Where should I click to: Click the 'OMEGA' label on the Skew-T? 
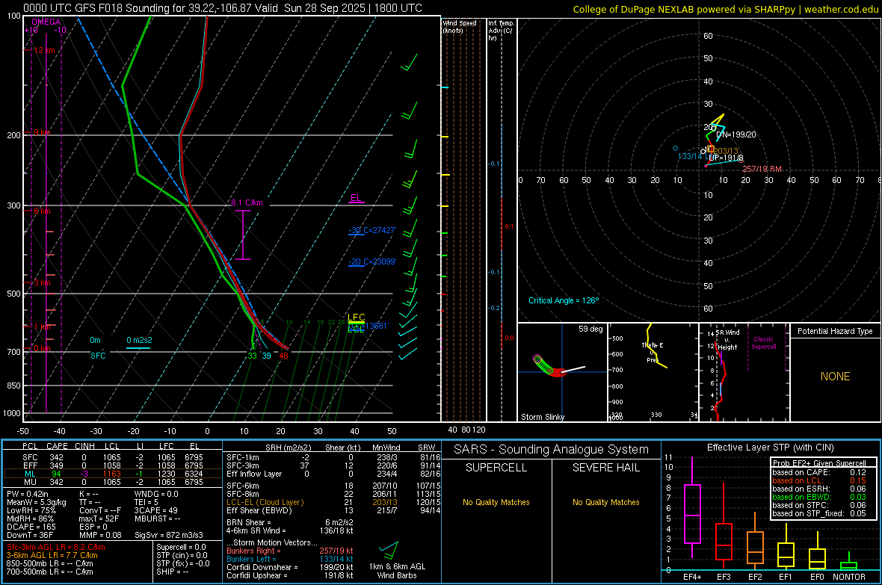point(46,22)
